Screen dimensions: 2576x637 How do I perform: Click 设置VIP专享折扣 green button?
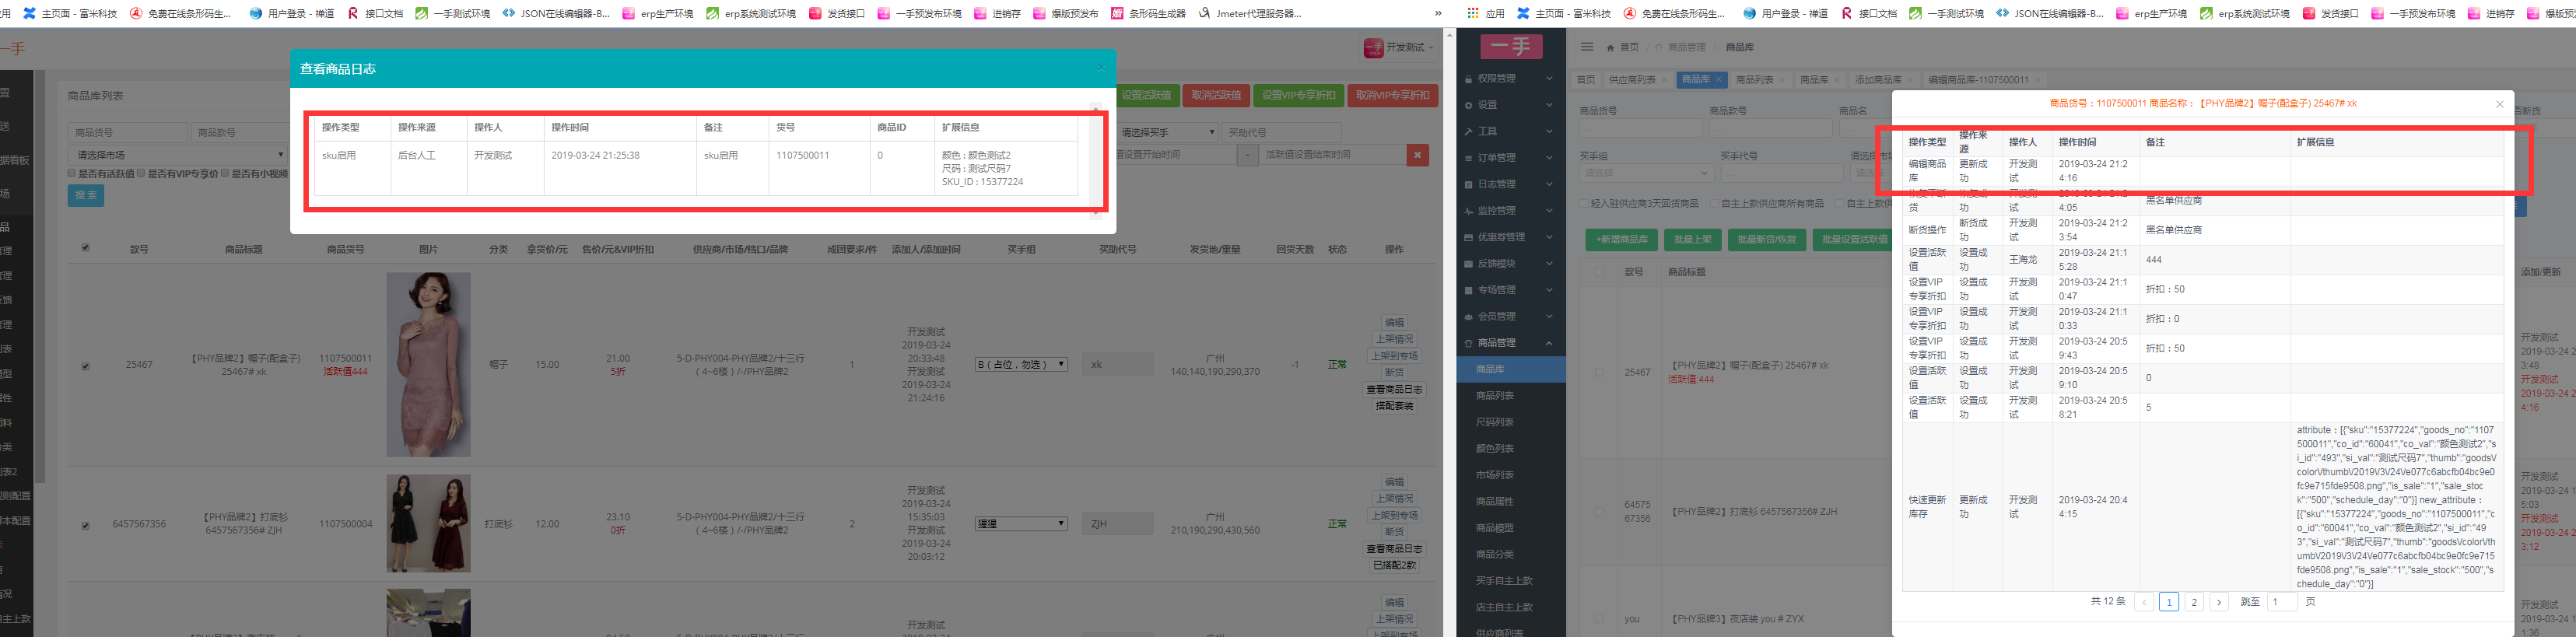point(1298,95)
